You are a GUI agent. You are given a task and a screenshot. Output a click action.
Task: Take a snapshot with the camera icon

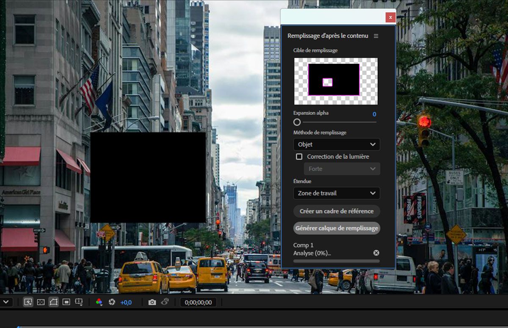click(x=152, y=302)
